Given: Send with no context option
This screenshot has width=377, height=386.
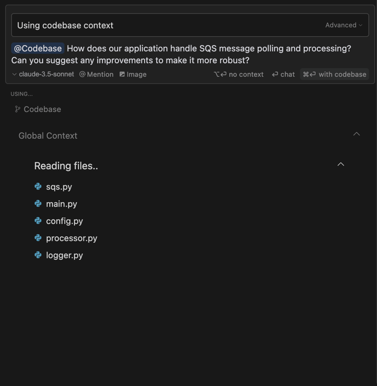Looking at the screenshot, I should [x=238, y=74].
